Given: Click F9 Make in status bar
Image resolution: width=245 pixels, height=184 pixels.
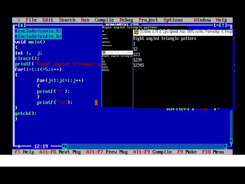Looking at the screenshot, I should coord(187,152).
